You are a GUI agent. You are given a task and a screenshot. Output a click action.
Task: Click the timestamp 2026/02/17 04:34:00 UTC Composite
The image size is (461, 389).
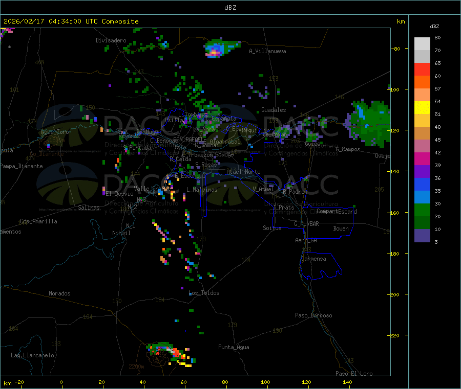pyautogui.click(x=71, y=21)
